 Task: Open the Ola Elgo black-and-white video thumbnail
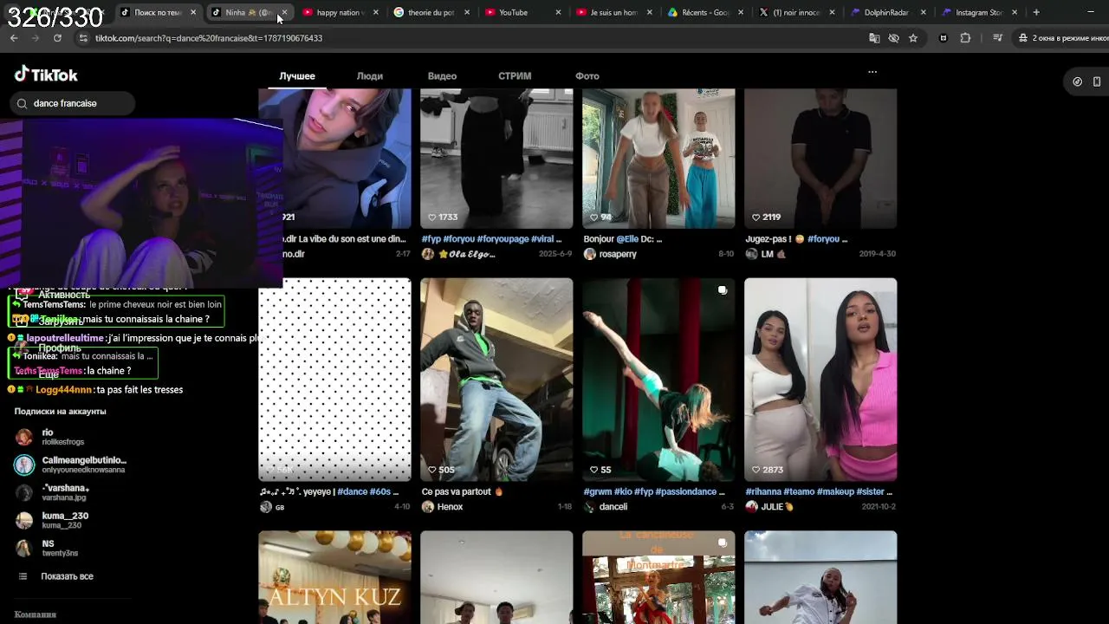[x=496, y=158]
